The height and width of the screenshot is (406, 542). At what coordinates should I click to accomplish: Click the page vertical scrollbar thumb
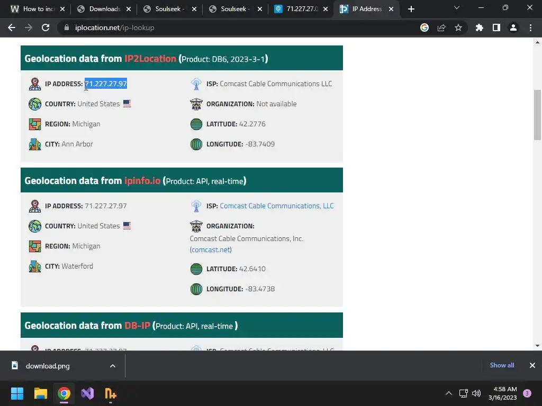(537, 115)
